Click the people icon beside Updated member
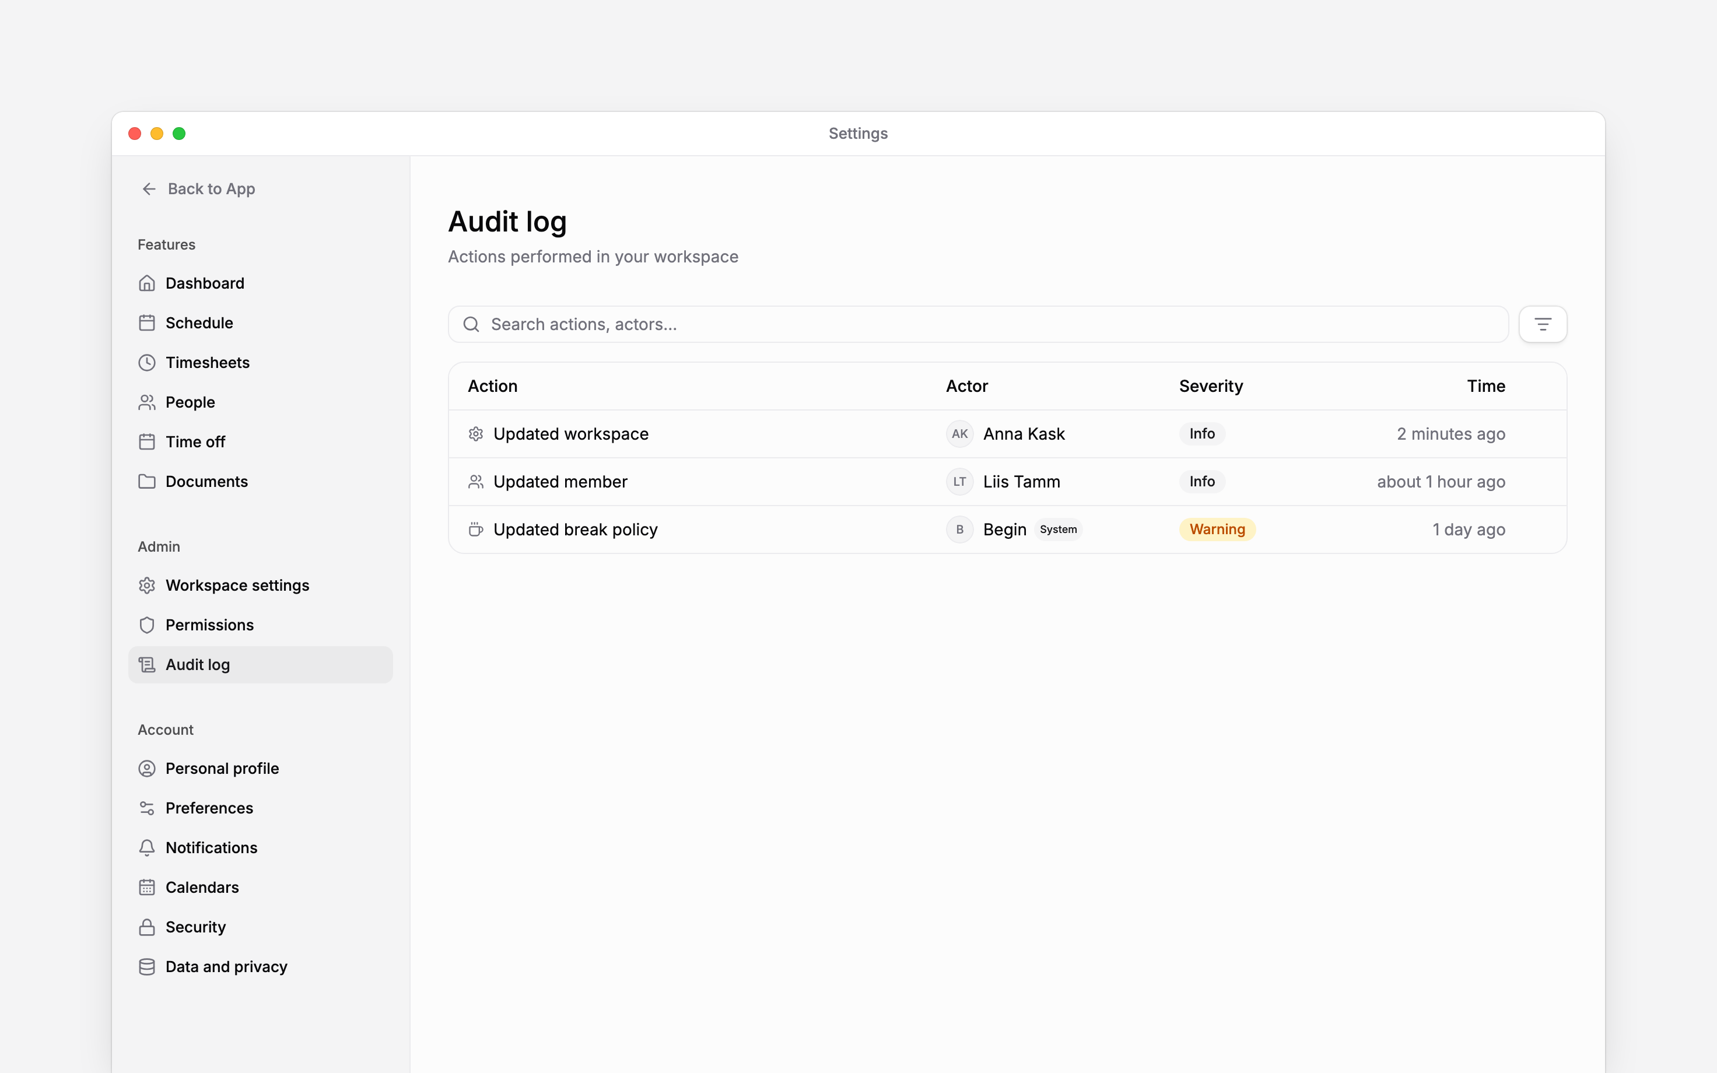 tap(476, 482)
